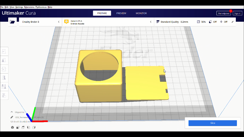Open the Extensions menu
The image size is (244, 137).
(29, 7)
